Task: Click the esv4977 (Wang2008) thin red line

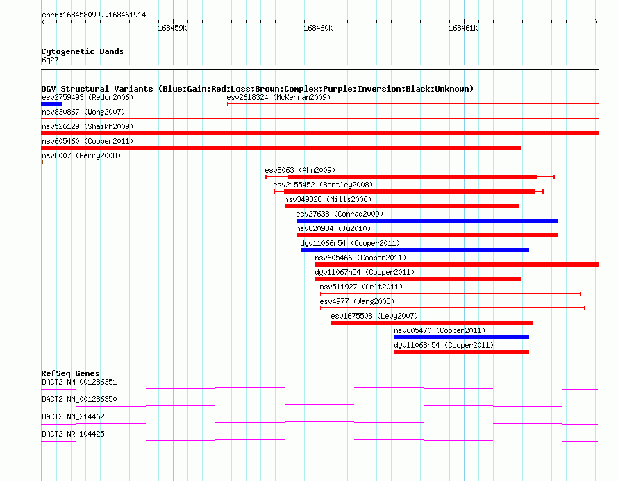Action: 453,308
